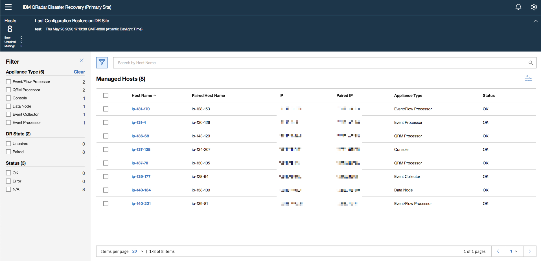
Task: Open page number dropdown
Action: pyautogui.click(x=514, y=251)
